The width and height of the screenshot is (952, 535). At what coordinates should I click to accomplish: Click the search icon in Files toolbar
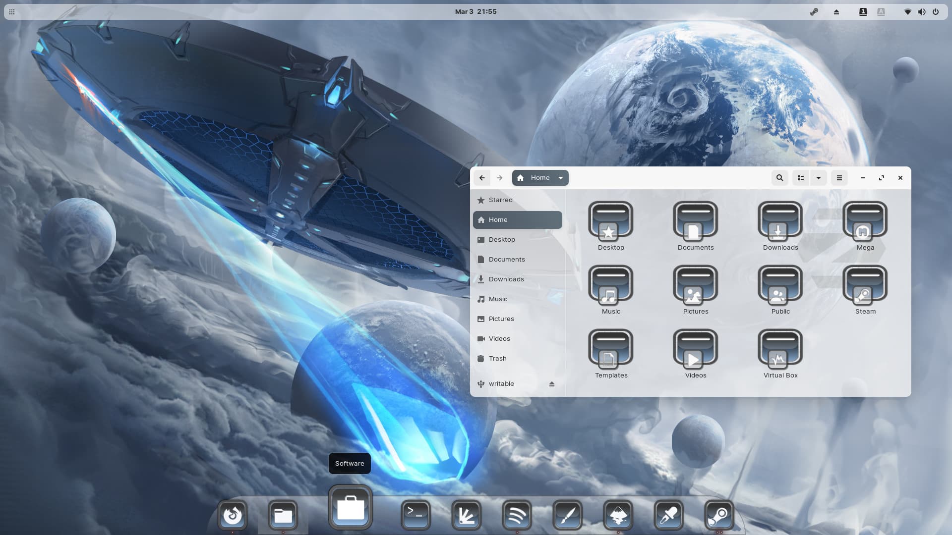[x=779, y=178]
